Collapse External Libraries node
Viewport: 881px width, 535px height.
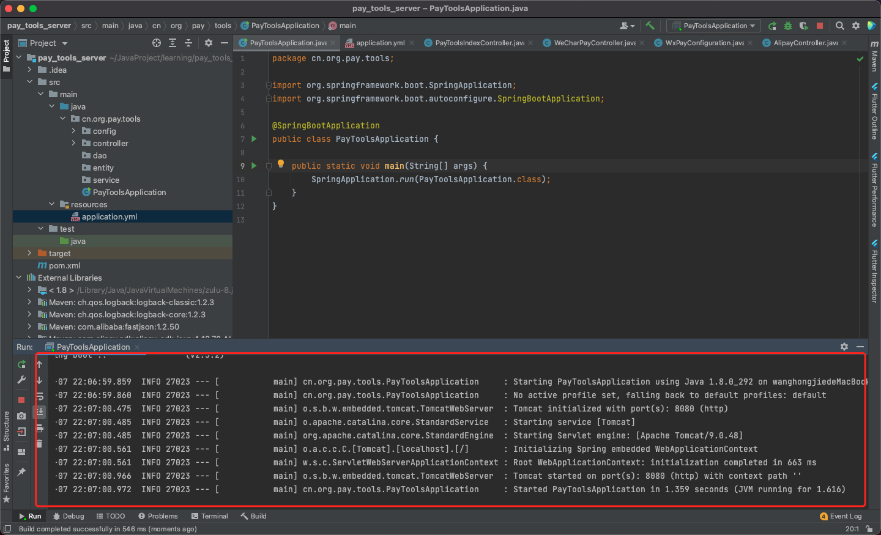point(18,278)
